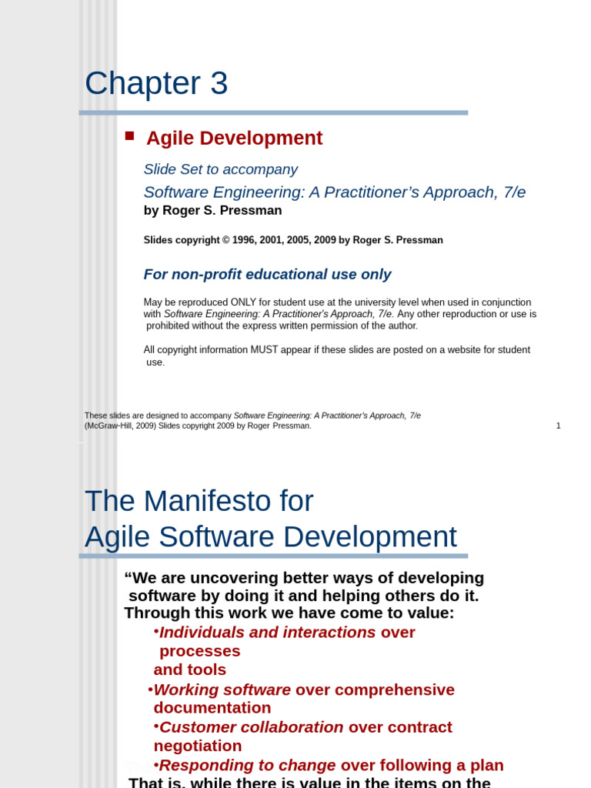Click the red square bullet beside Agile Development
The height and width of the screenshot is (788, 591).
tap(129, 136)
